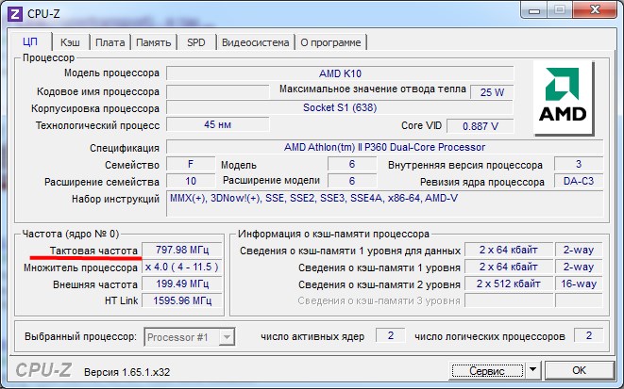Go to the SPD tab
The height and width of the screenshot is (389, 624).
[x=196, y=42]
